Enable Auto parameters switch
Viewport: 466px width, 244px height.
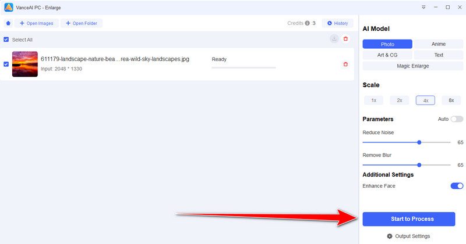[457, 119]
